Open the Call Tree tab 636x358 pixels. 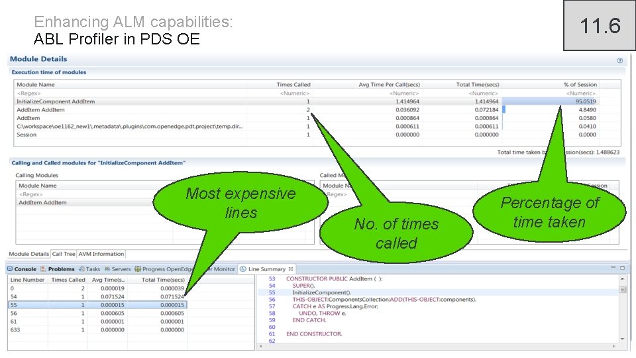coord(64,254)
